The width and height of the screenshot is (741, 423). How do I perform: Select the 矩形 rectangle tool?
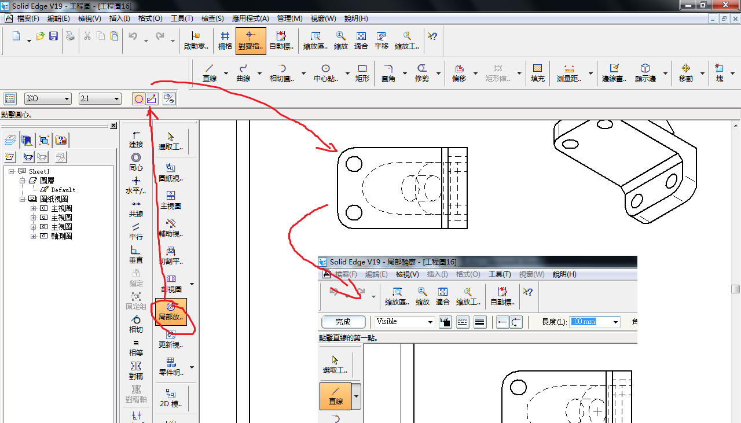362,73
